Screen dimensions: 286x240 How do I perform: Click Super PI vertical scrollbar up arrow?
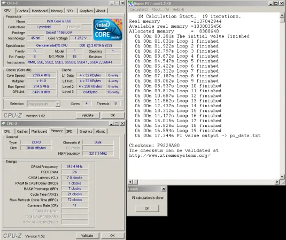(x=282, y=15)
